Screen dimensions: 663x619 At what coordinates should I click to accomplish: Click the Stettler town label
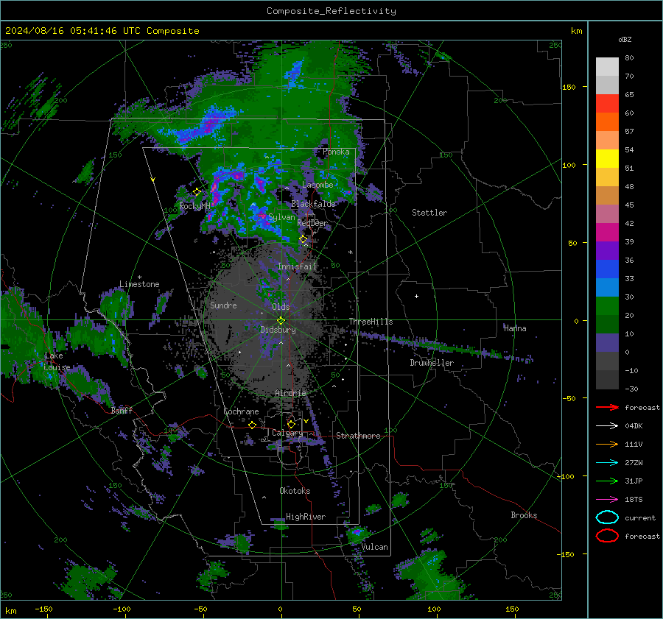[429, 213]
